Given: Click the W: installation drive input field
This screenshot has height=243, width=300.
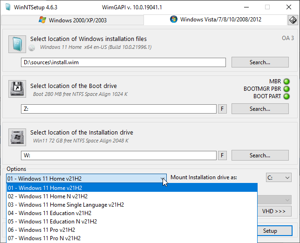Looking at the screenshot, I should 119,155.
